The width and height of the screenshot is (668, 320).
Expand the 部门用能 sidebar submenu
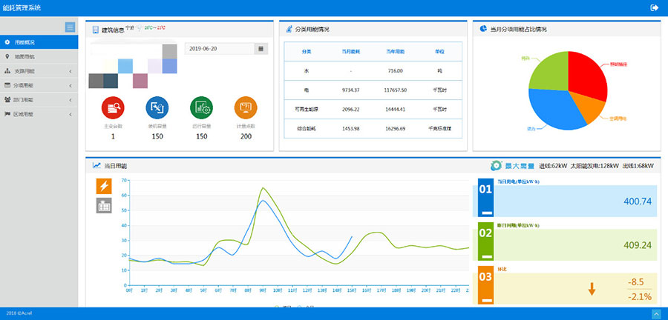pos(39,99)
